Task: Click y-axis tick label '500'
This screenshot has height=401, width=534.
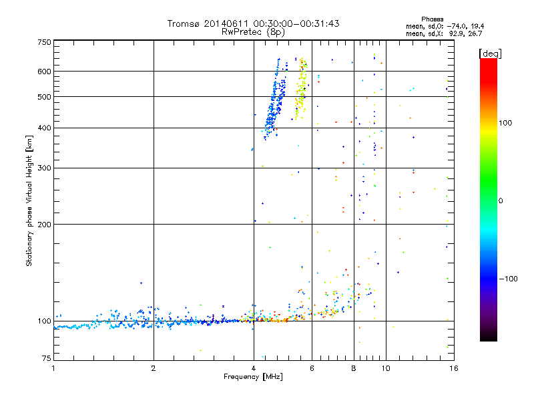Action: [45, 97]
